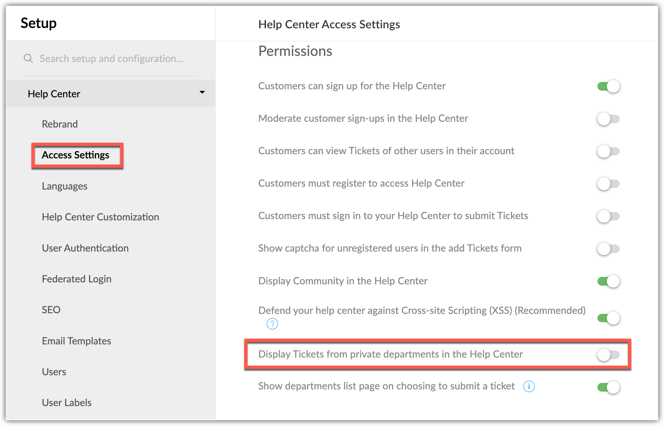Open the Rebrand settings page
The image size is (664, 426).
(x=60, y=124)
